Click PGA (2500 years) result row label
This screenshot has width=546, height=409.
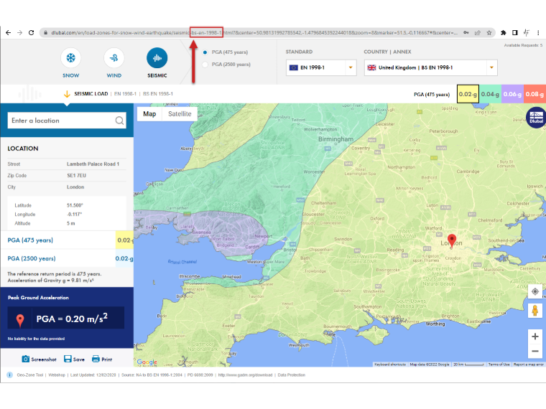pos(32,258)
